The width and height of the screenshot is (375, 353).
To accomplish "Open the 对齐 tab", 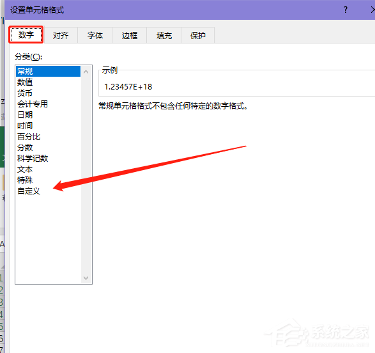I will pos(61,35).
